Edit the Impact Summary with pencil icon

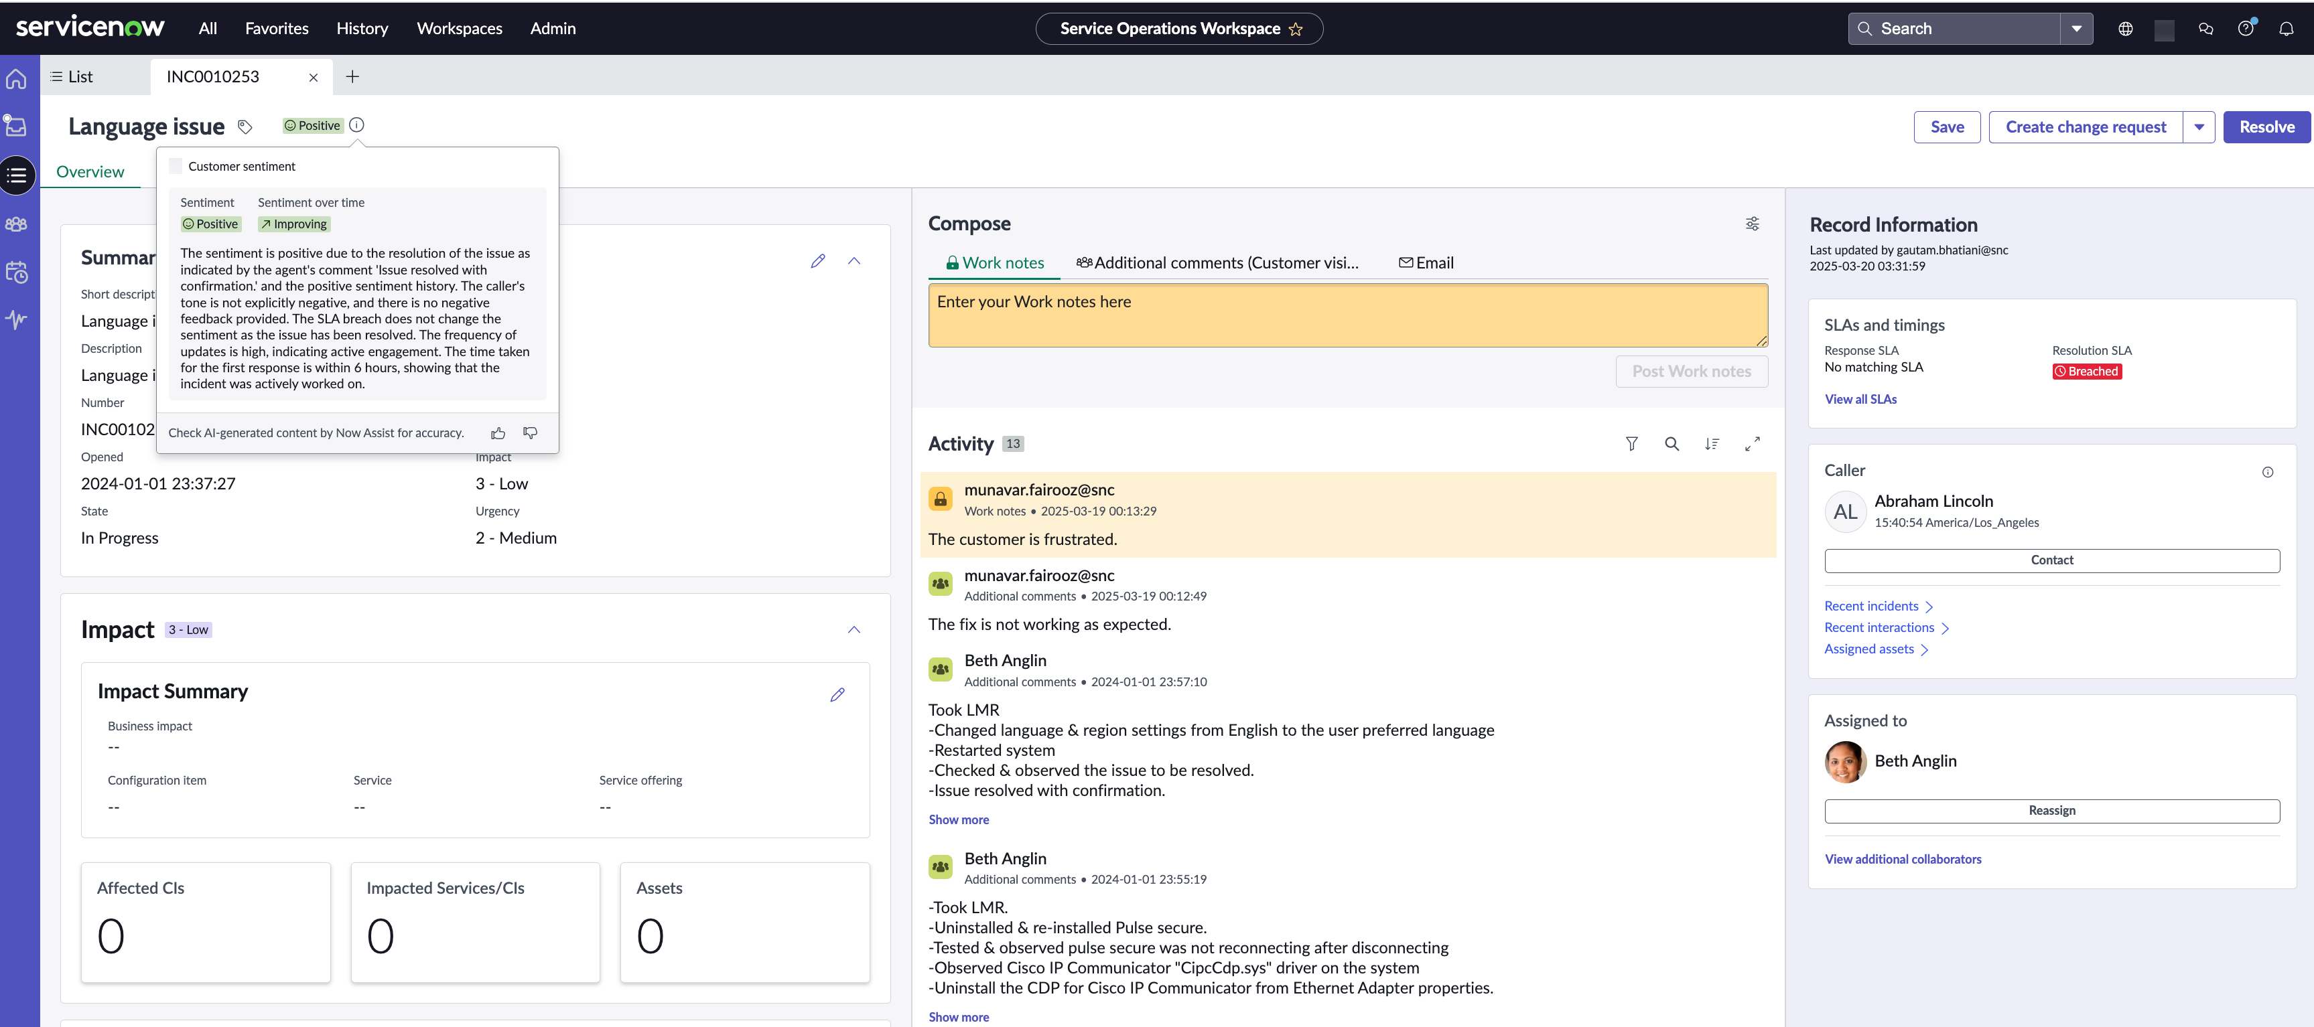837,694
